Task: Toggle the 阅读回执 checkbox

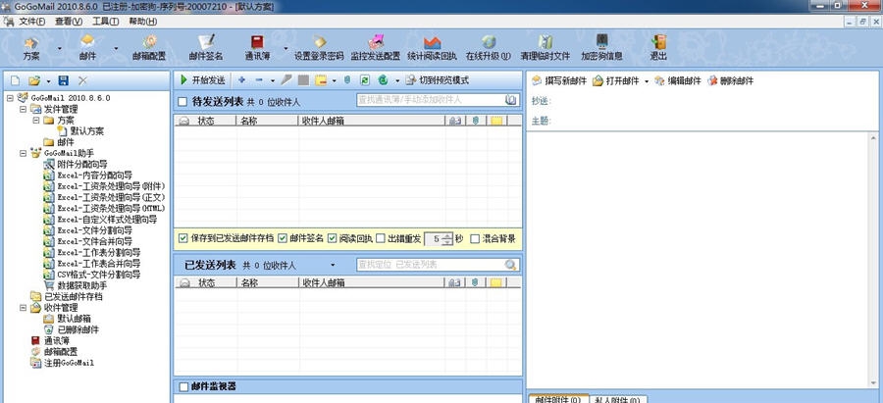Action: [332, 238]
